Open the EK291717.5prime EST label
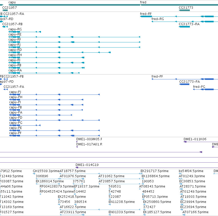This screenshot has height=216, width=218. pos(154,171)
